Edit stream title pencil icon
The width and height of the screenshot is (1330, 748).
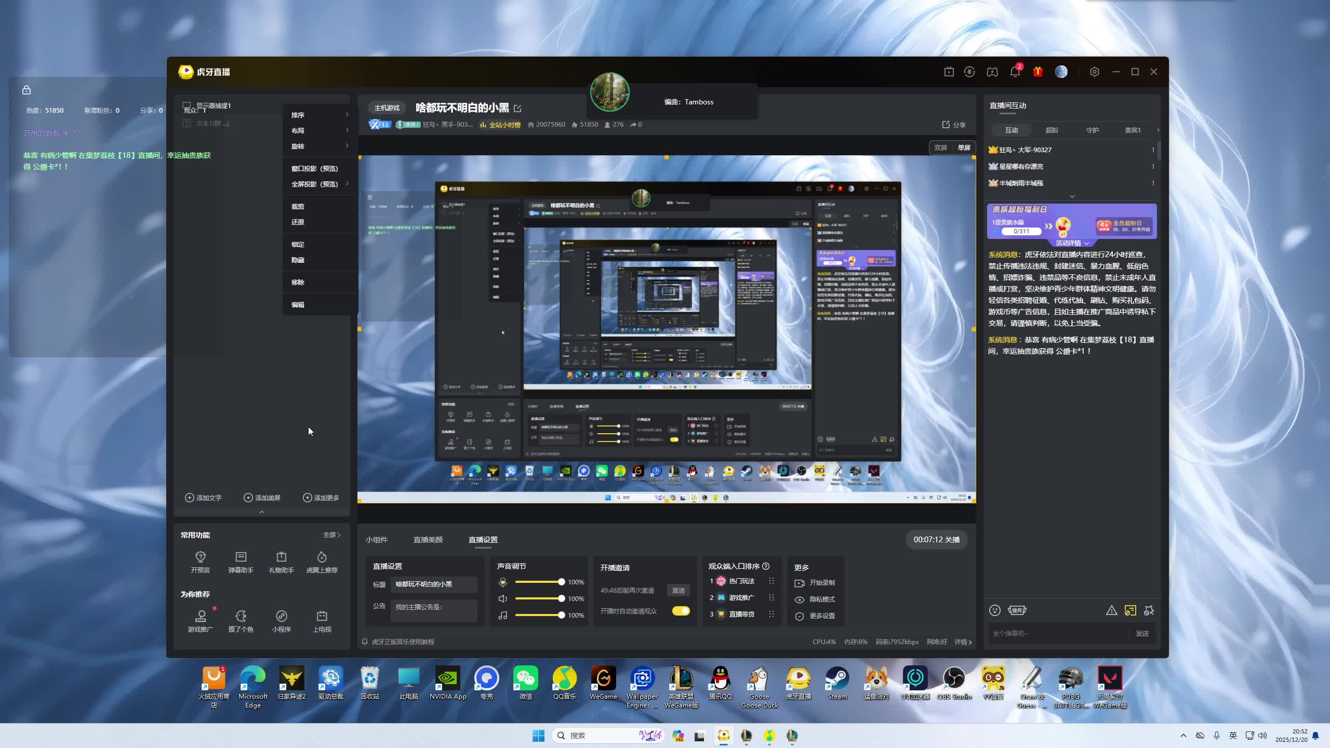point(517,109)
